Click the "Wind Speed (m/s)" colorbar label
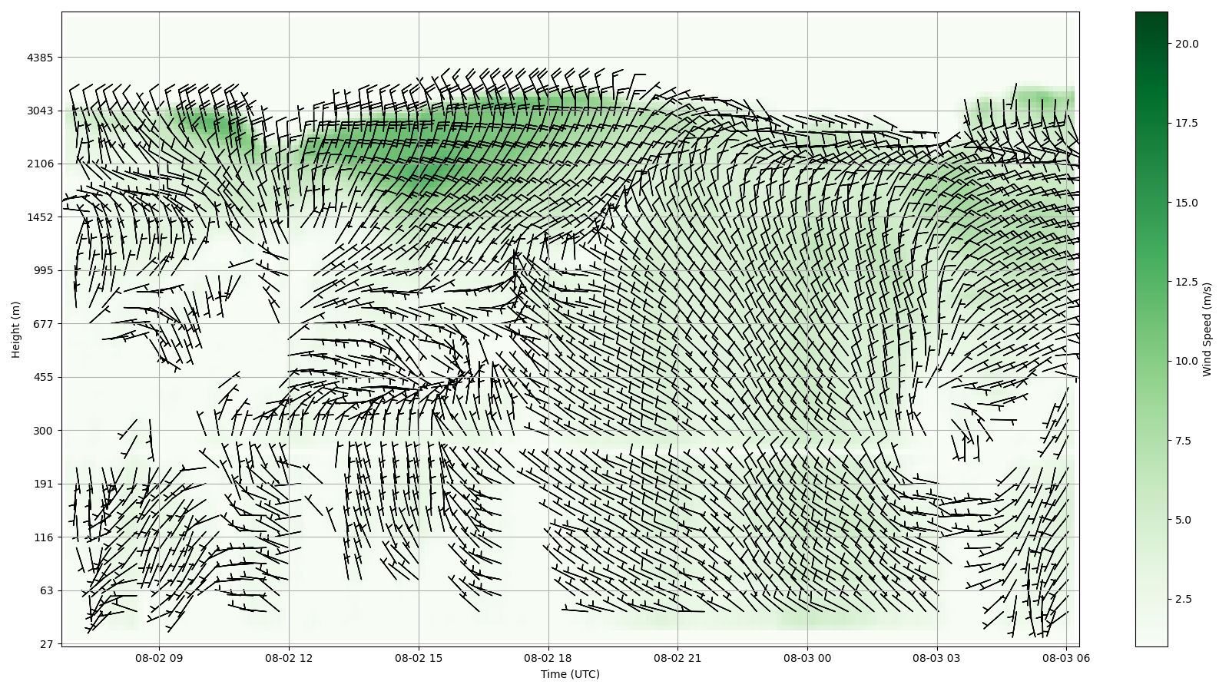The width and height of the screenshot is (1229, 691). coord(1207,329)
